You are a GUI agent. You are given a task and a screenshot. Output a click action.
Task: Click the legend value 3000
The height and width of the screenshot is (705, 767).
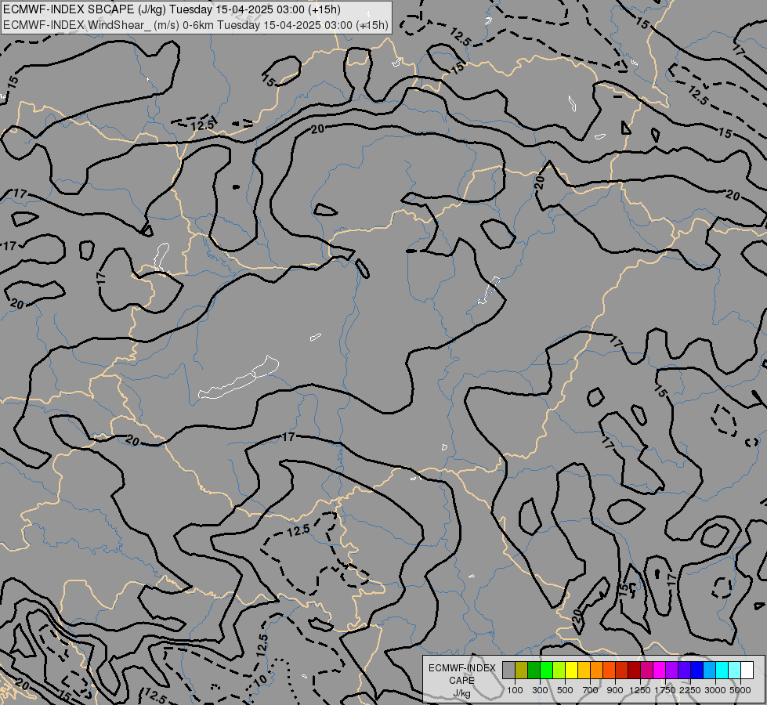[x=715, y=690]
